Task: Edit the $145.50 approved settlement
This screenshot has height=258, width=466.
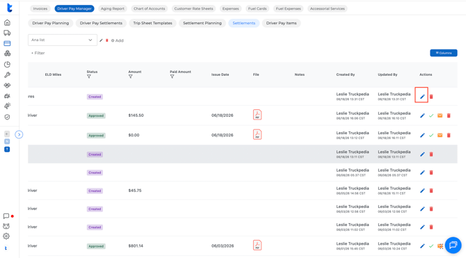Action: pyautogui.click(x=422, y=115)
